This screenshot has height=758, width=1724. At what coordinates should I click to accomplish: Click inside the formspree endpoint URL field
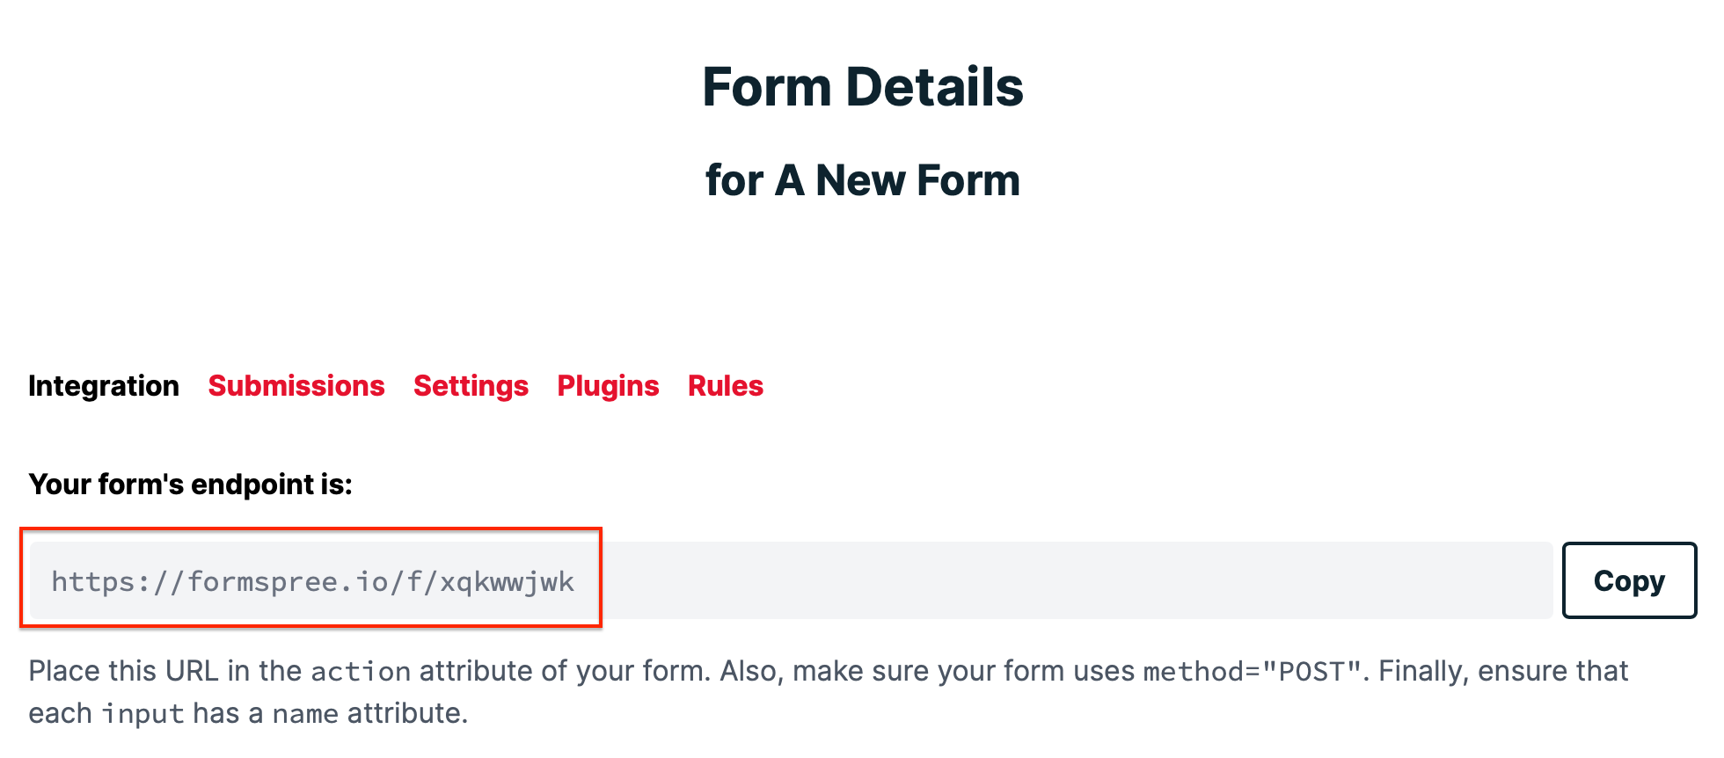[x=791, y=580]
